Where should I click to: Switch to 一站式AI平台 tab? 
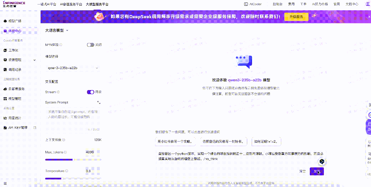point(47,4)
